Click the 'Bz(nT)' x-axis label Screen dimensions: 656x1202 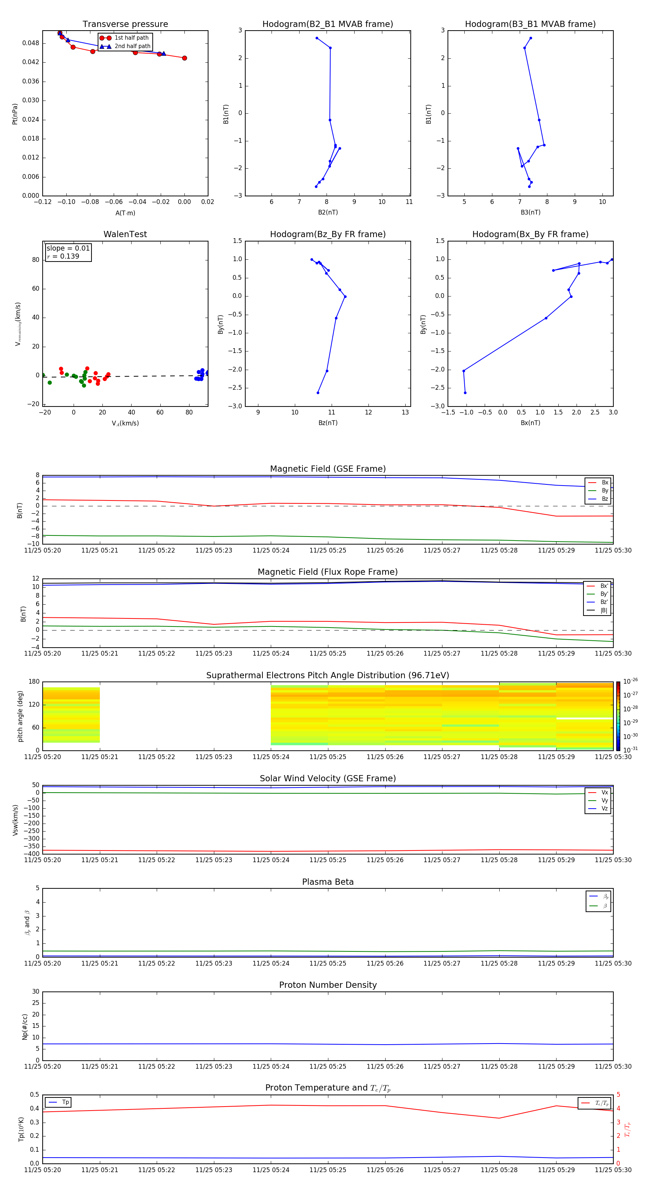(328, 423)
